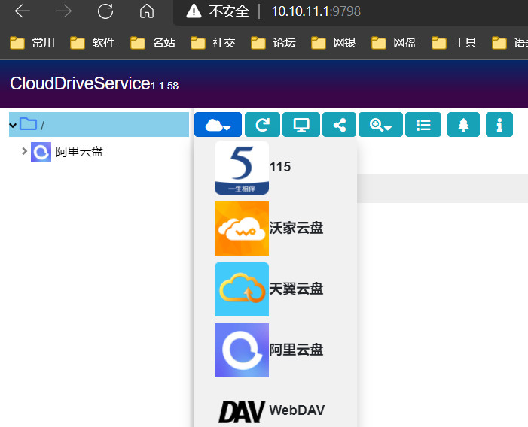This screenshot has height=427, width=528.
Task: Open the 工具 bookmarks folder
Action: click(x=455, y=43)
